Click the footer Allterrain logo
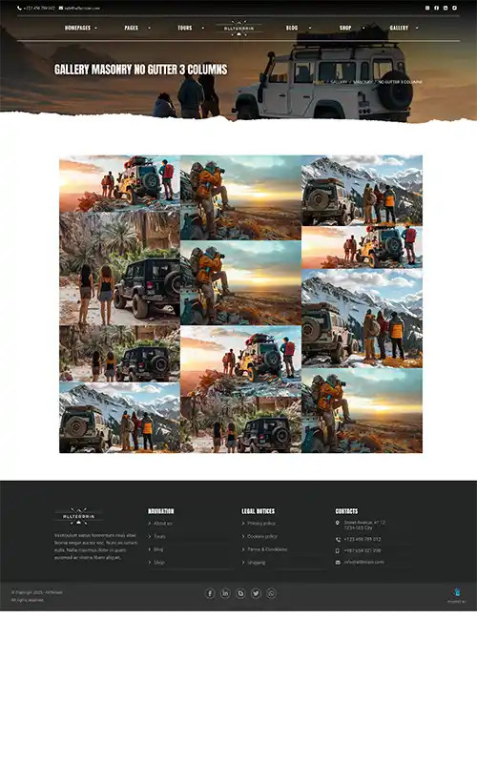 click(x=79, y=516)
